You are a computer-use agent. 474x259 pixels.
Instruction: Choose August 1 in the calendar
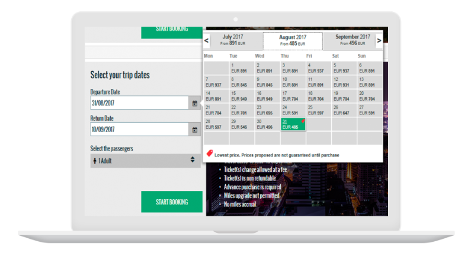241,68
